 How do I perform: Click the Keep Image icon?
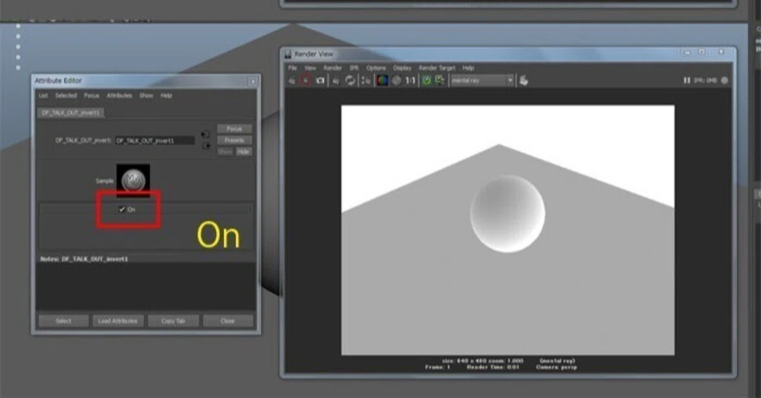426,80
